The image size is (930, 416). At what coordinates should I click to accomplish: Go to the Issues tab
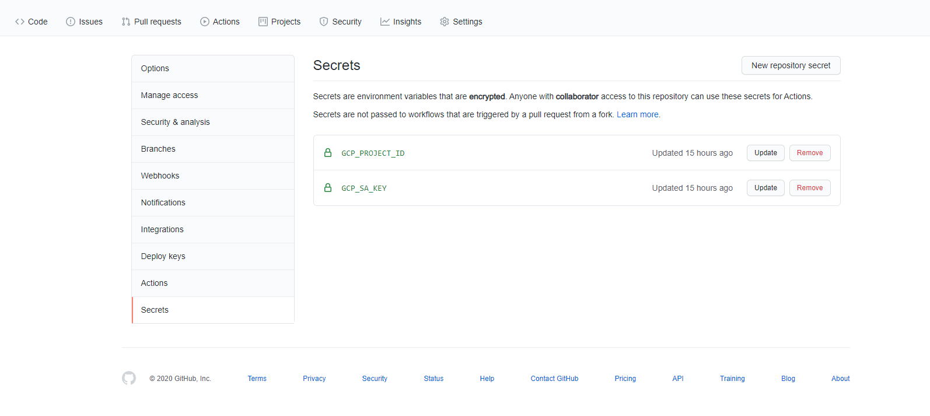pyautogui.click(x=84, y=22)
